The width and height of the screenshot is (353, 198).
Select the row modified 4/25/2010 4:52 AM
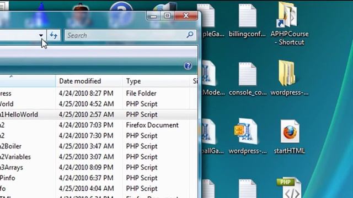[x=98, y=104]
